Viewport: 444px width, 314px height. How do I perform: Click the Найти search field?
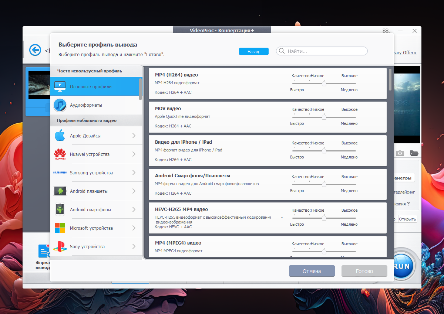(x=322, y=51)
